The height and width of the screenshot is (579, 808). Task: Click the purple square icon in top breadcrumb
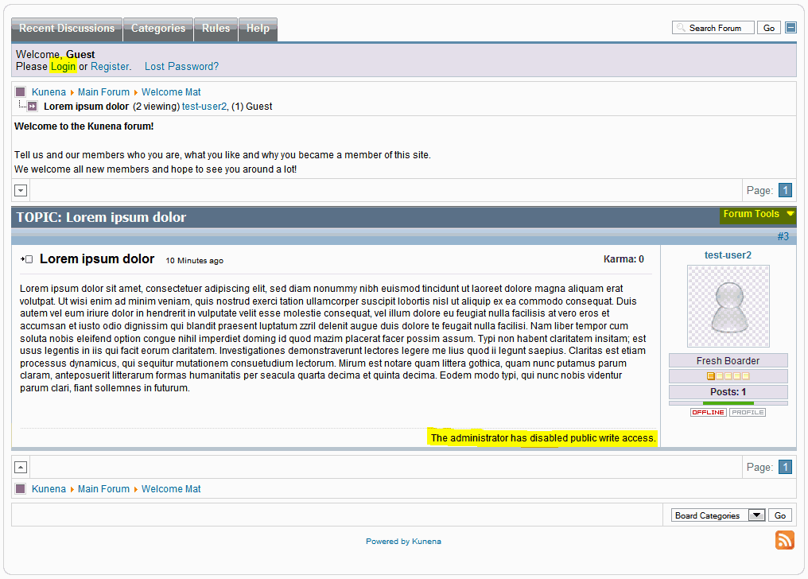point(21,92)
